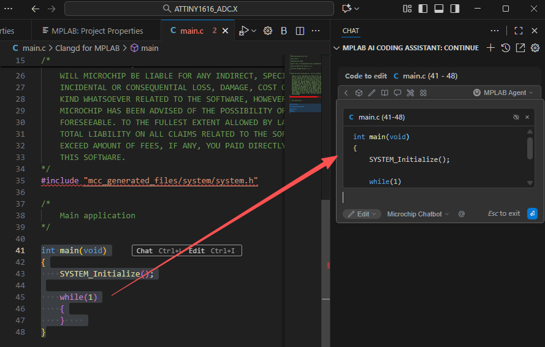
Task: Toggle the secondary side bar
Action: coord(455,9)
